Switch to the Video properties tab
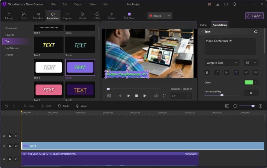Screen dimensions: 267x168 (203, 25)
